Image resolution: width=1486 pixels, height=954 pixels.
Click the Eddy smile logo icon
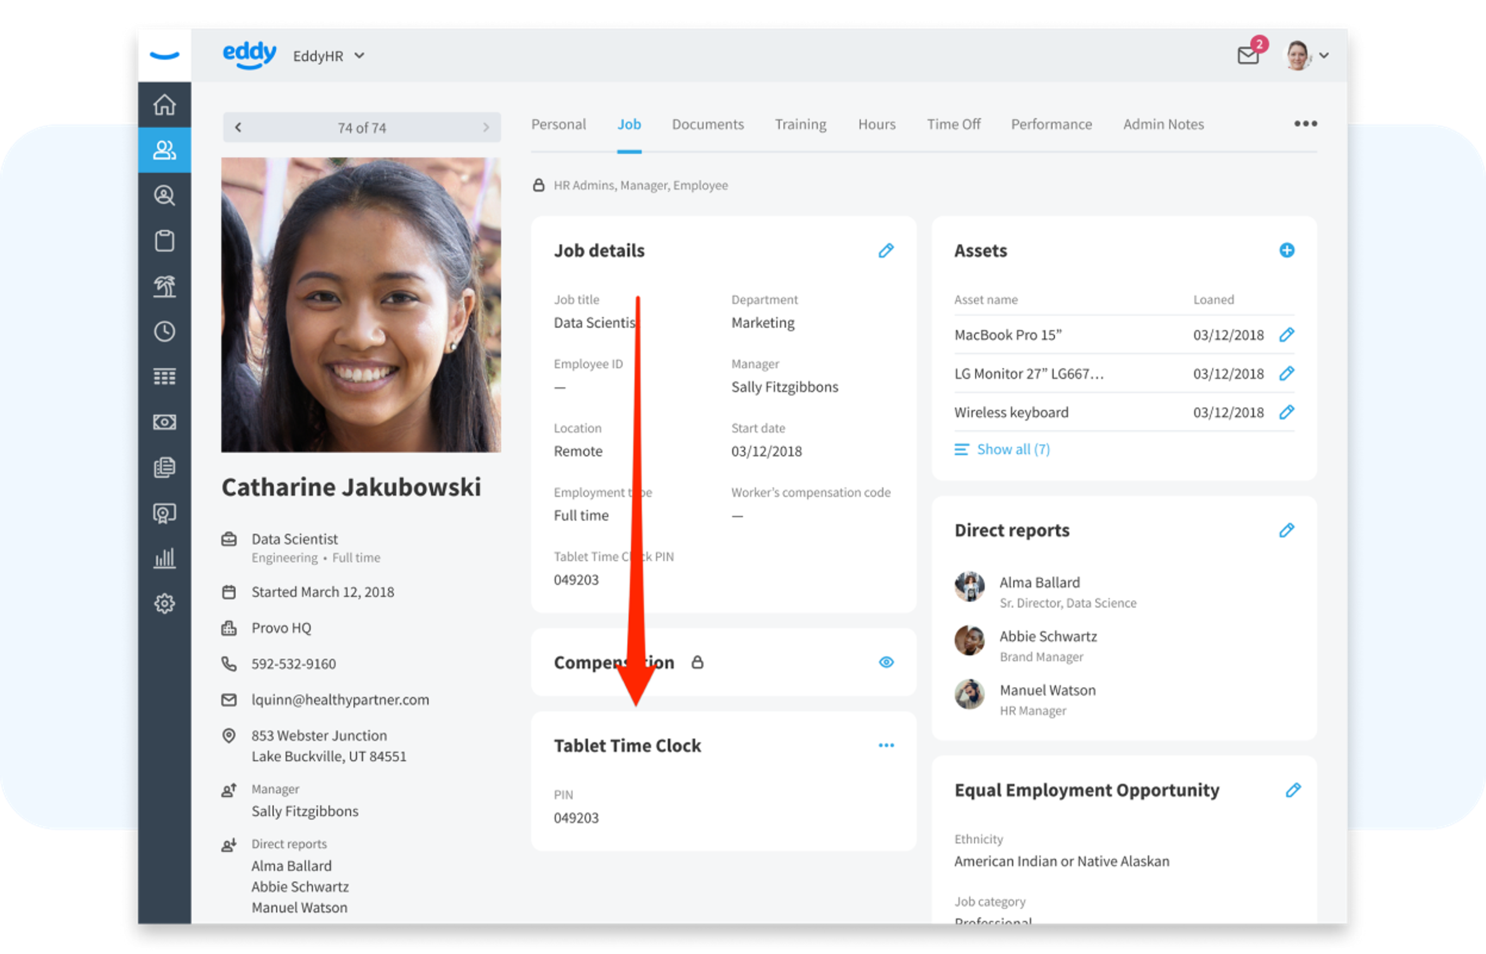pos(164,56)
